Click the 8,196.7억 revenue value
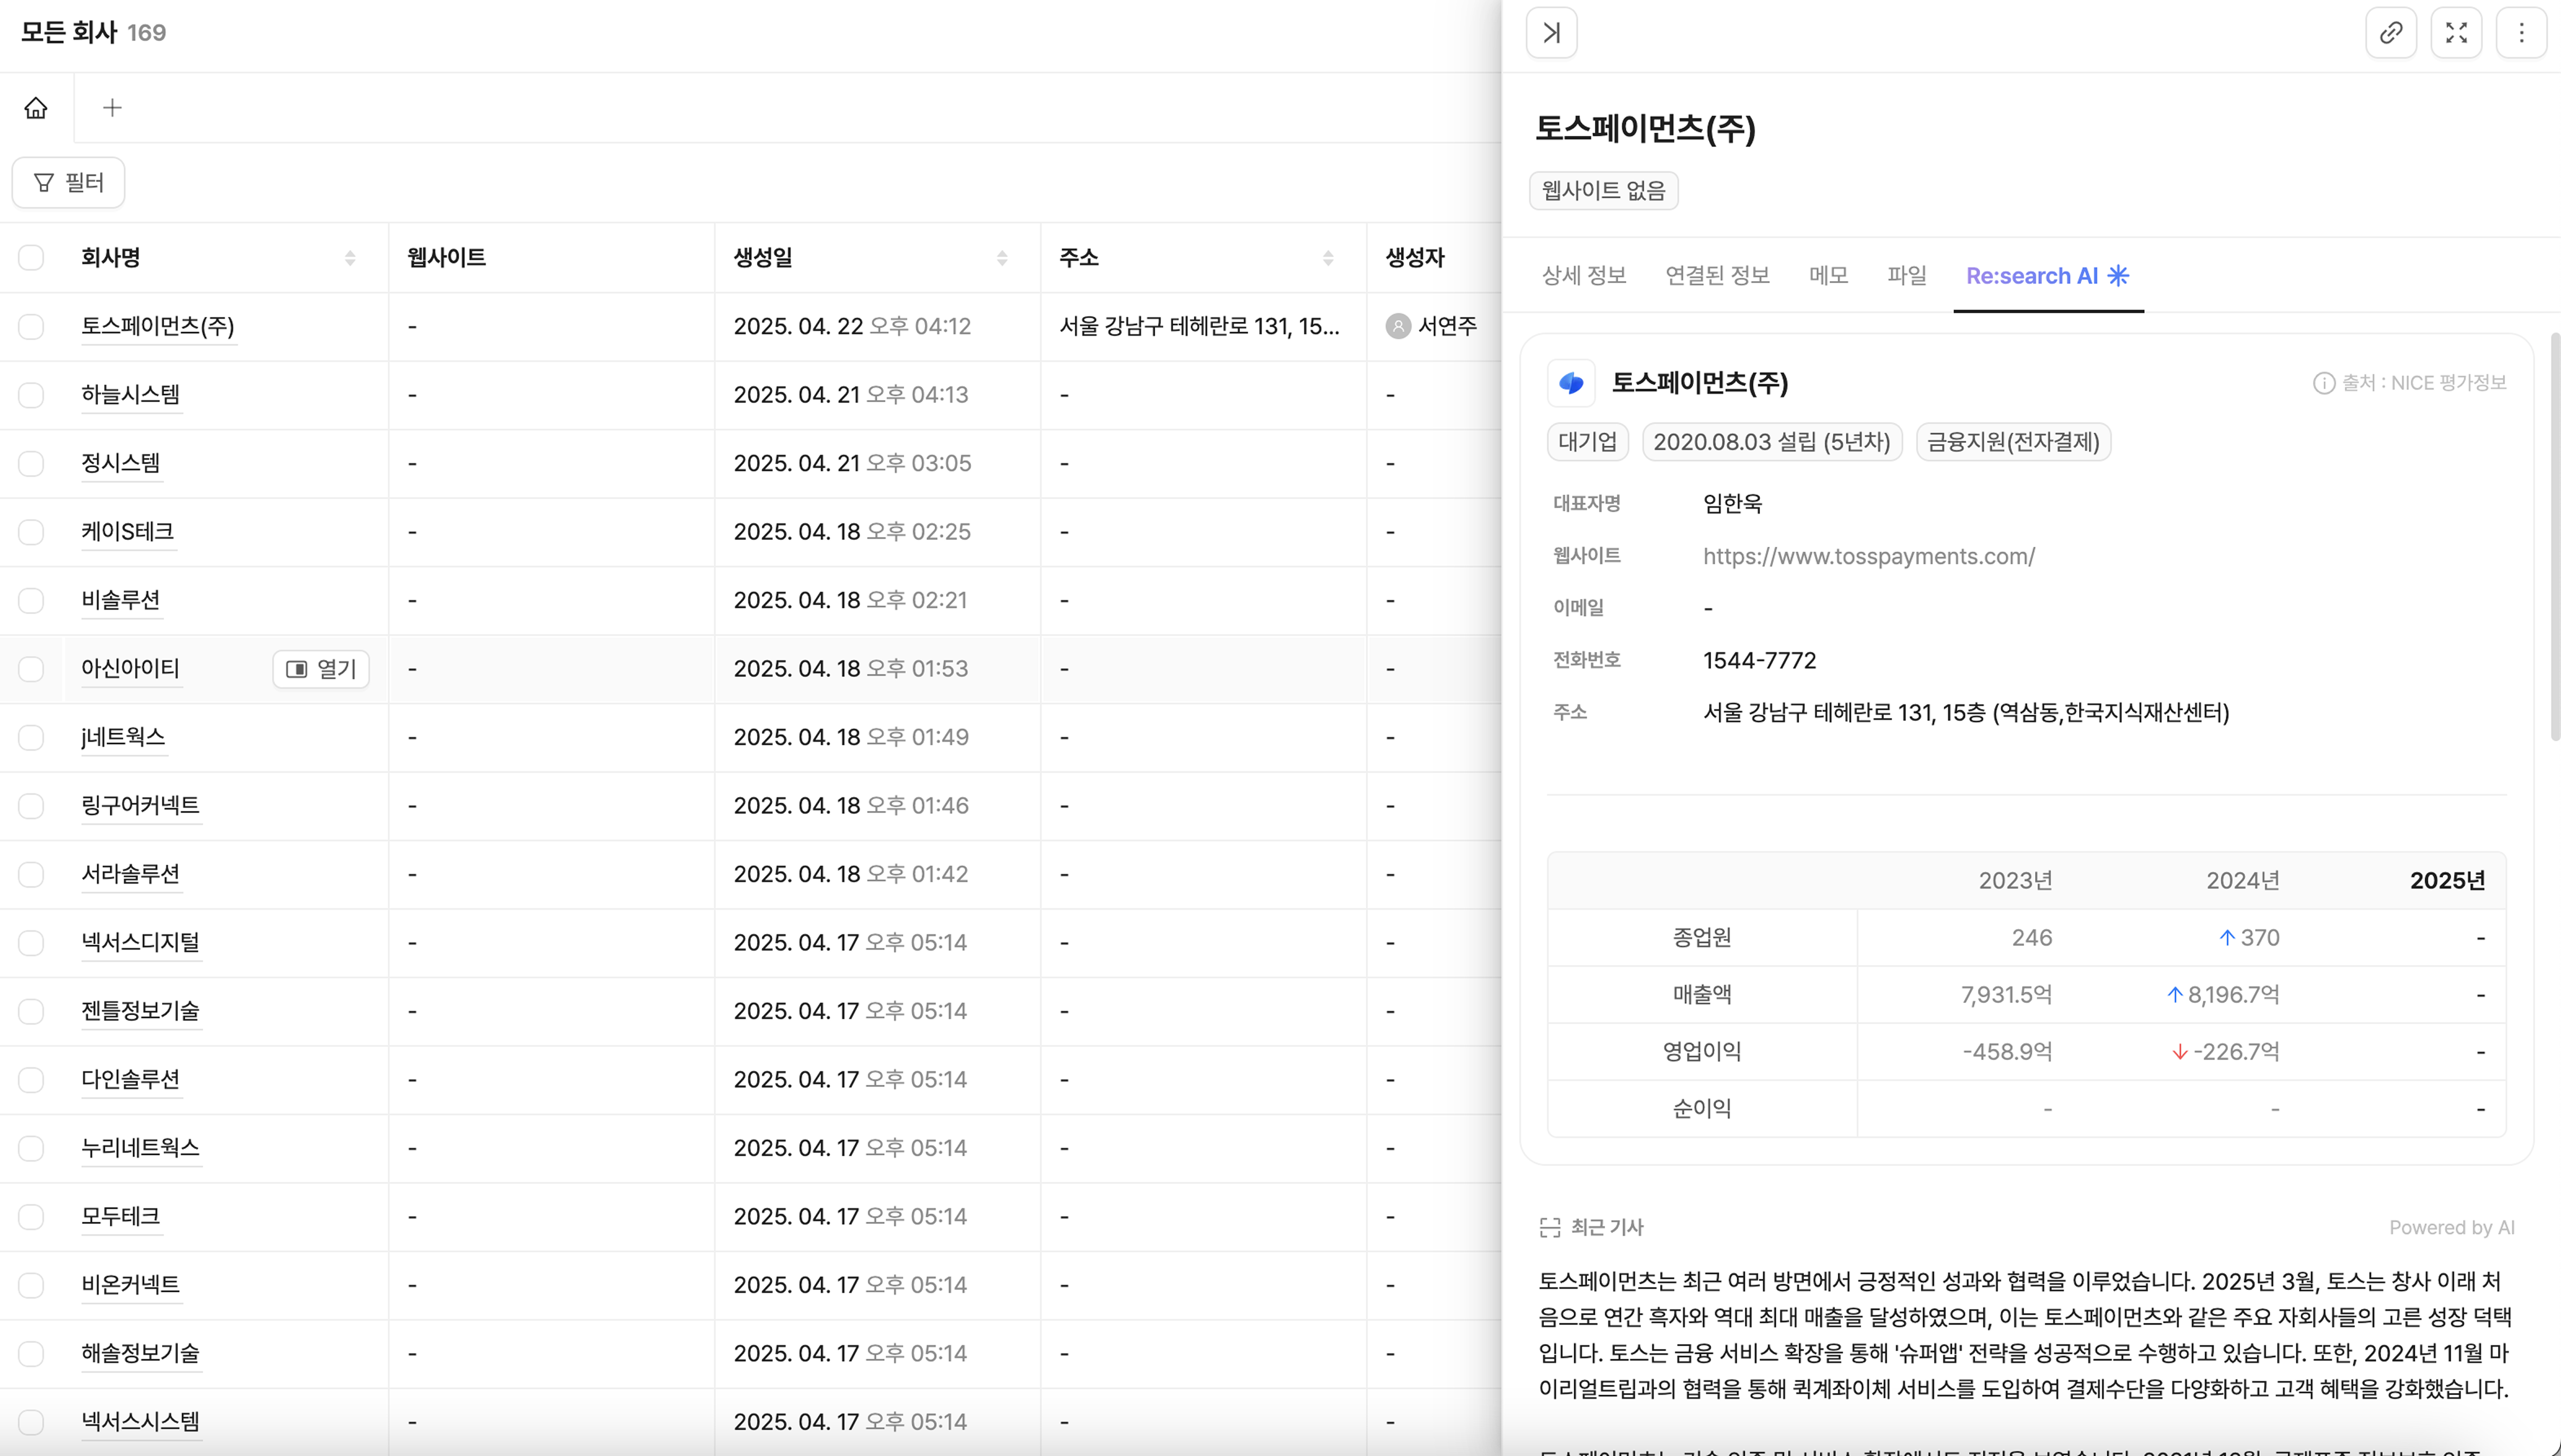Screen dimensions: 2561x1456 (2233, 995)
